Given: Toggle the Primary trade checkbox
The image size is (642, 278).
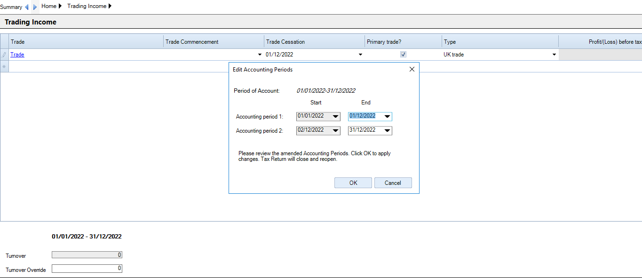Looking at the screenshot, I should pyautogui.click(x=403, y=55).
